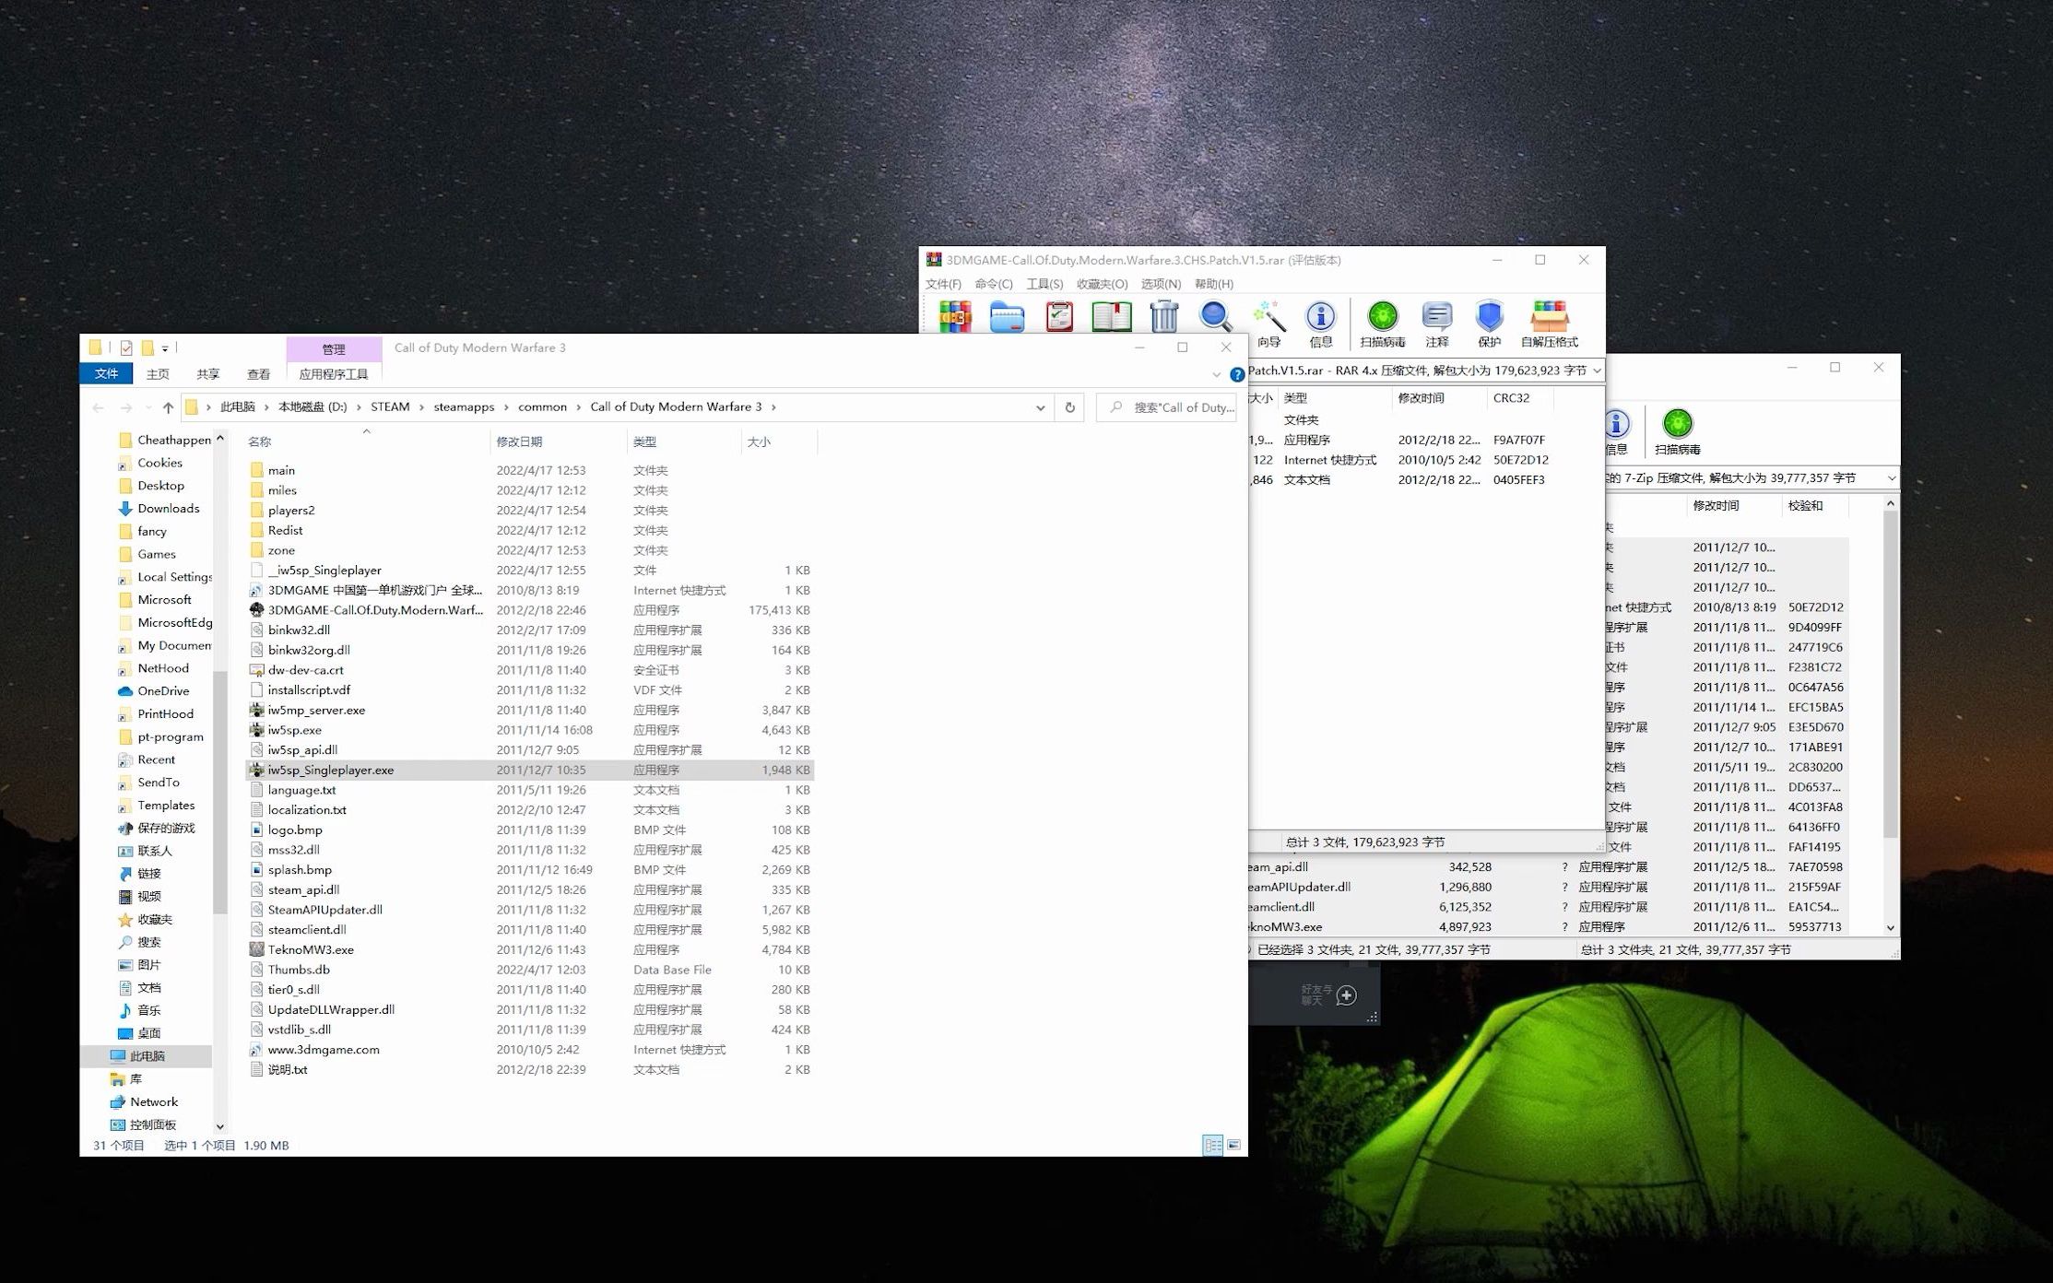Click the Up one level arrow in Explorer
Viewport: 2053px width, 1283px height.
tap(168, 406)
